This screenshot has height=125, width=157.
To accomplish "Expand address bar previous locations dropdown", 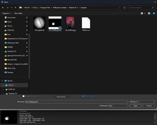I will pyautogui.click(x=119, y=8).
